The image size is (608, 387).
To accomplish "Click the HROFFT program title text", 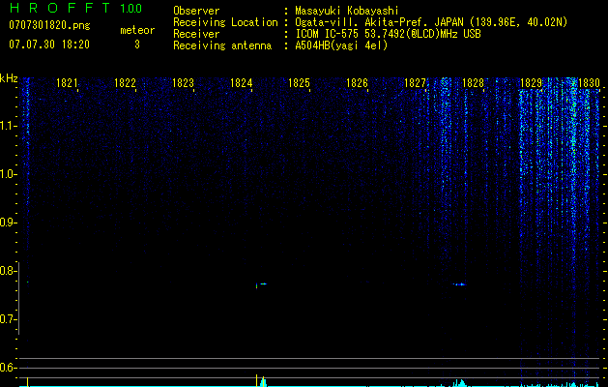I will pyautogui.click(x=60, y=8).
